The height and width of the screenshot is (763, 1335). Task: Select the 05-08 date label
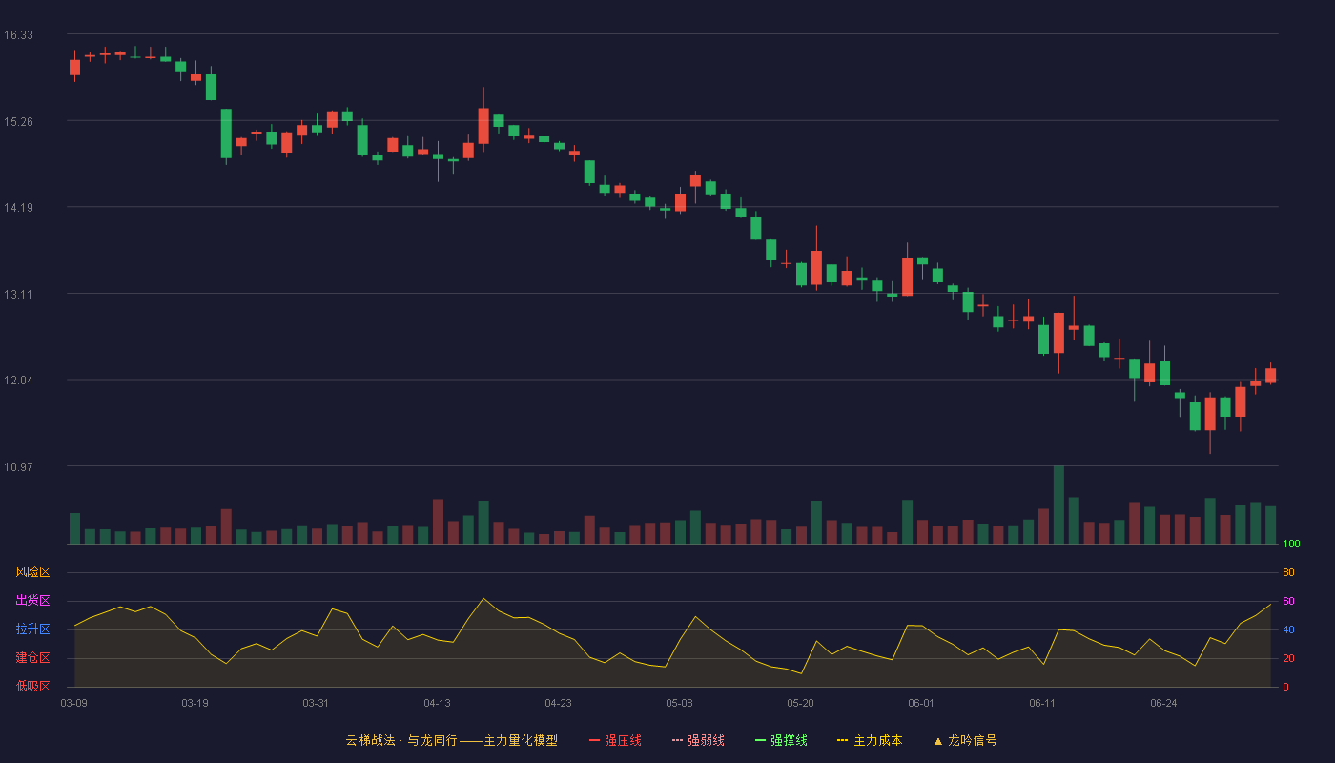coord(680,703)
